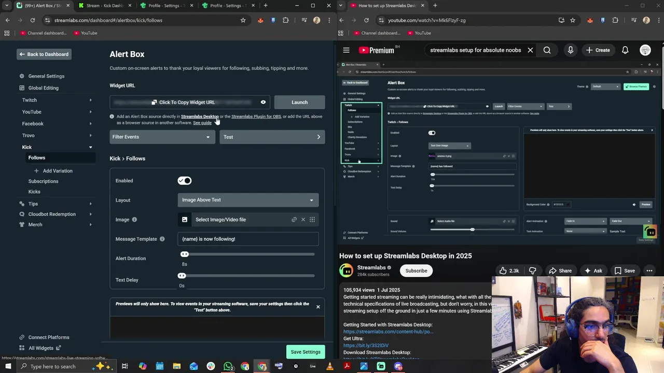This screenshot has width=664, height=373.
Task: Open YouTube notifications bell
Action: click(x=625, y=50)
